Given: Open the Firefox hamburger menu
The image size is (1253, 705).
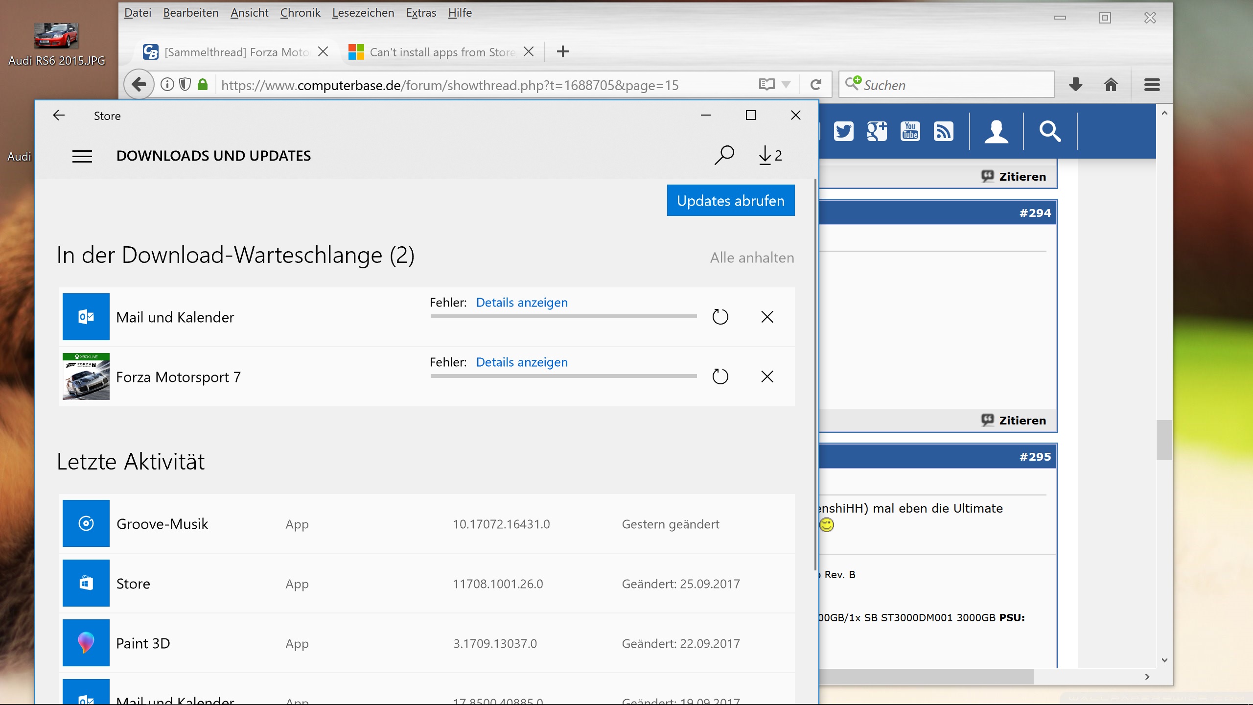Looking at the screenshot, I should coord(1152,85).
